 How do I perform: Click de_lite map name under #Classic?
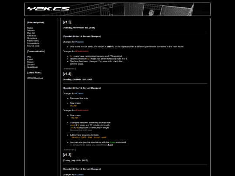tap(73, 106)
